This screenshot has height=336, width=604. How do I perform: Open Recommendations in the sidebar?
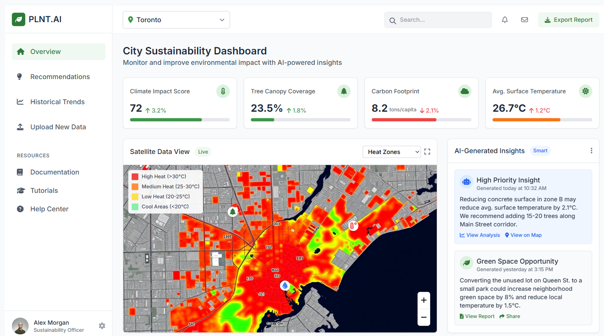click(x=60, y=77)
